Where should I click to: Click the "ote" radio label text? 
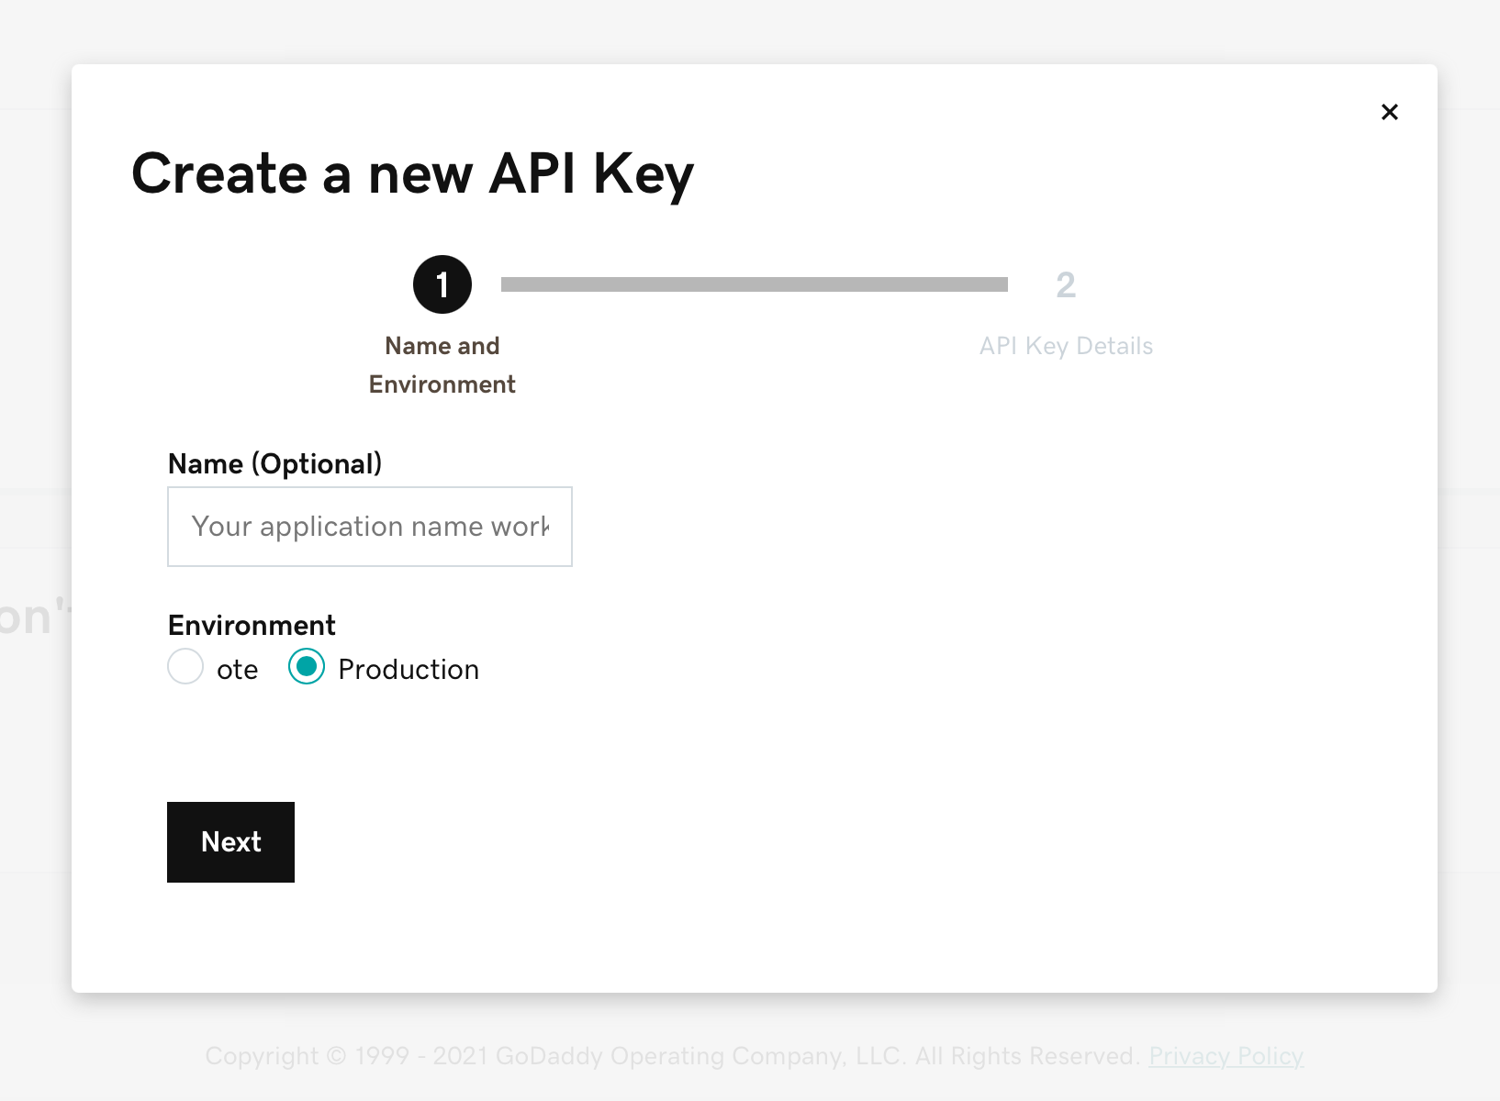[237, 670]
